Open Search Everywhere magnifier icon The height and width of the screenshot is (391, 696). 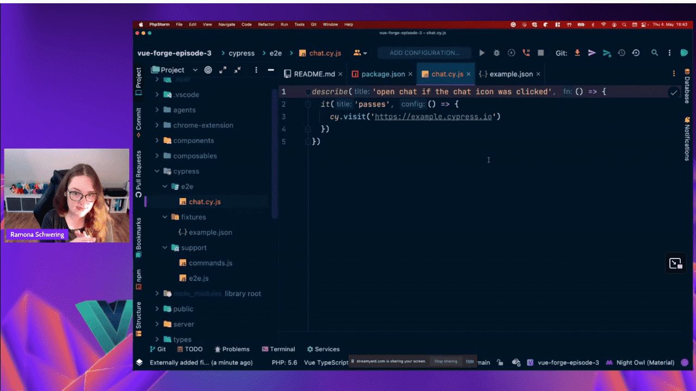655,53
